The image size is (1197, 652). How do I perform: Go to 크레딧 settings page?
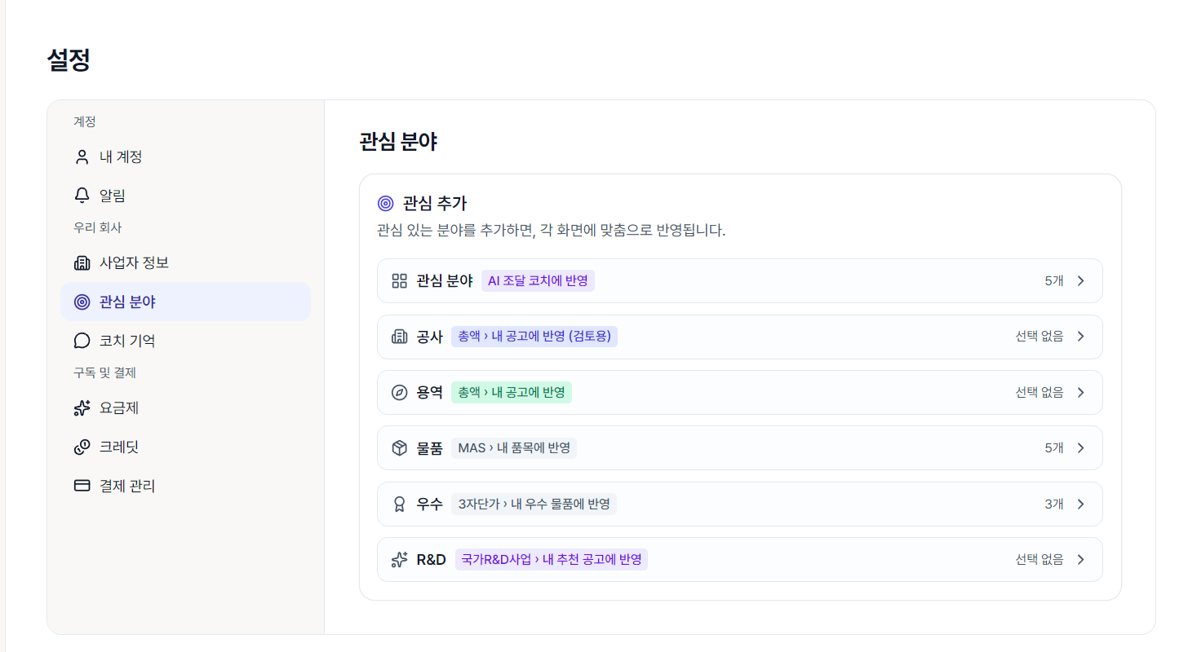(185, 447)
